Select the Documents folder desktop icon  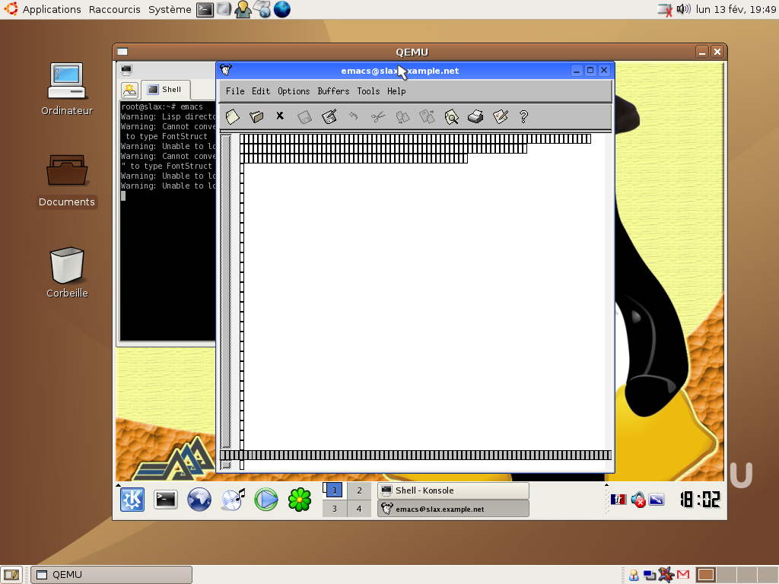67,181
